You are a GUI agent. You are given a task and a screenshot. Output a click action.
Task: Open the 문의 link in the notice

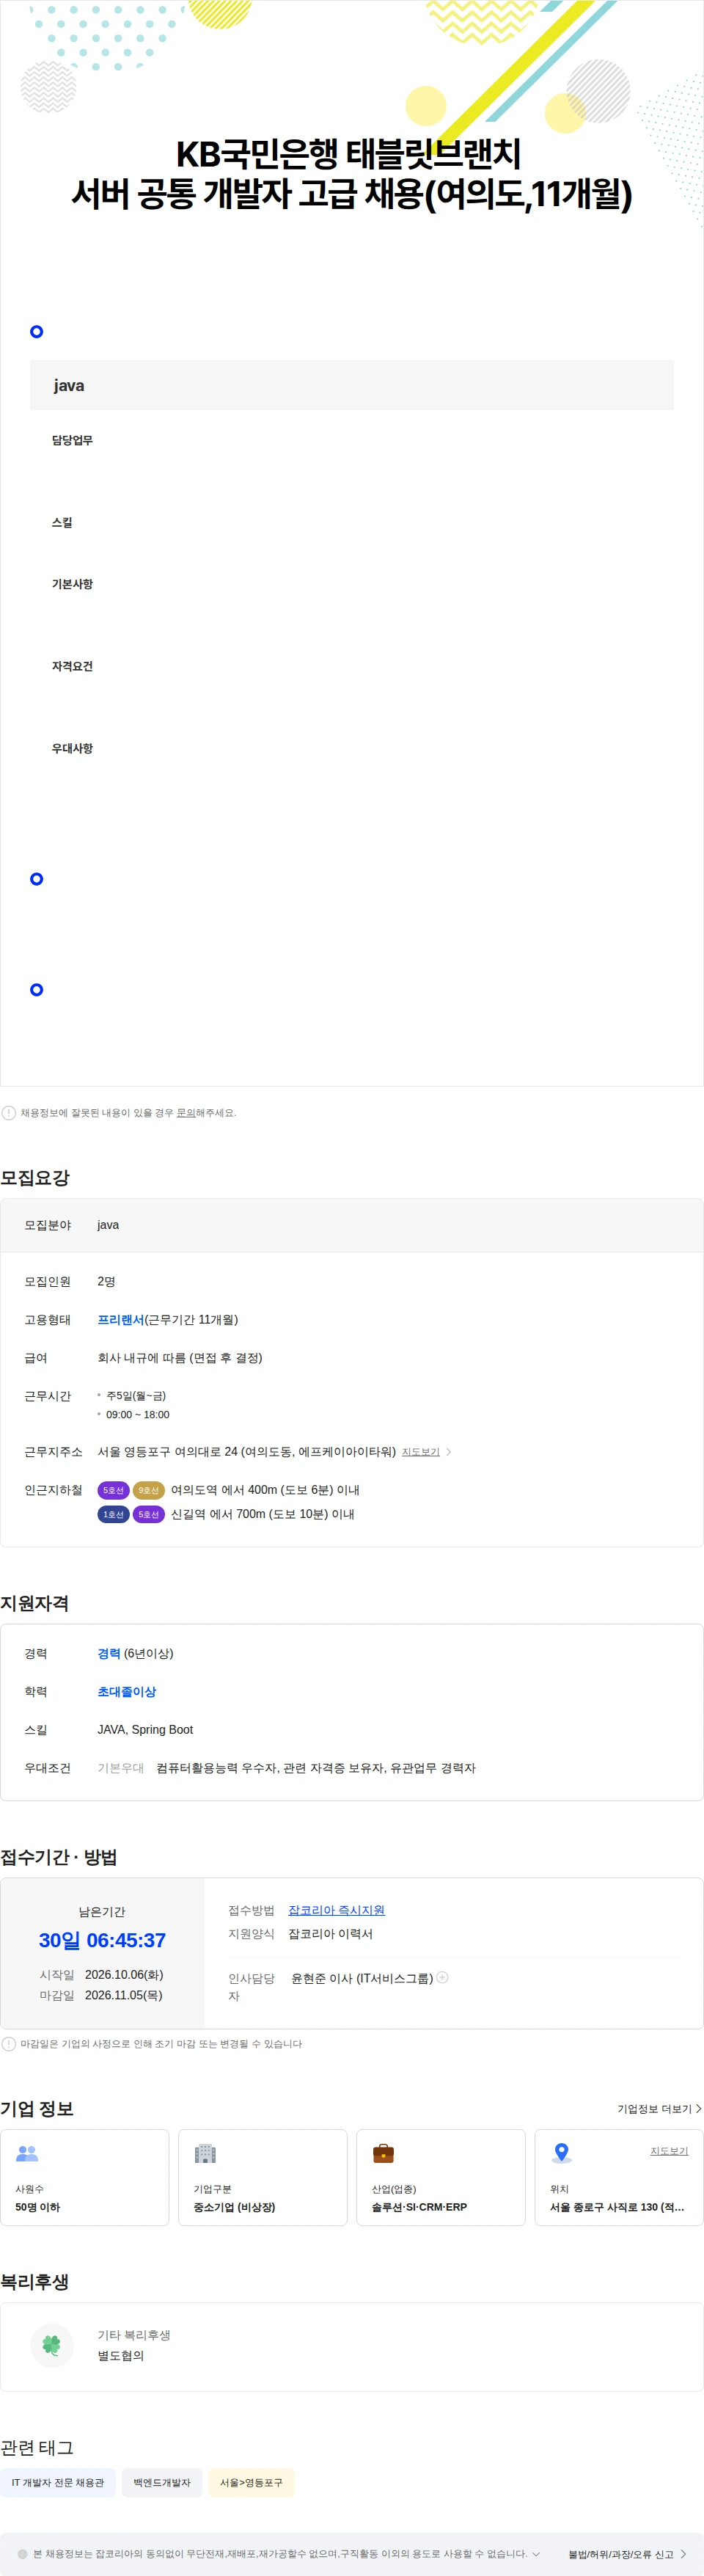point(186,1113)
